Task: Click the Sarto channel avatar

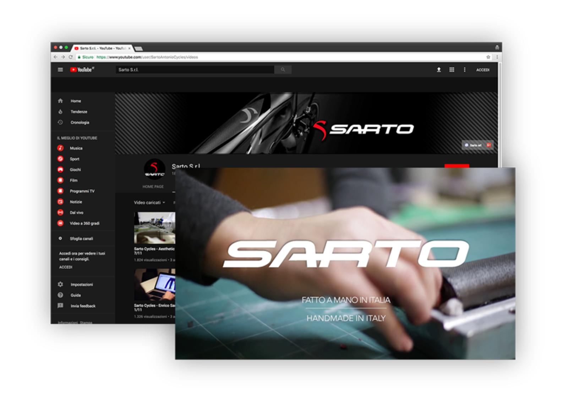Action: click(154, 169)
